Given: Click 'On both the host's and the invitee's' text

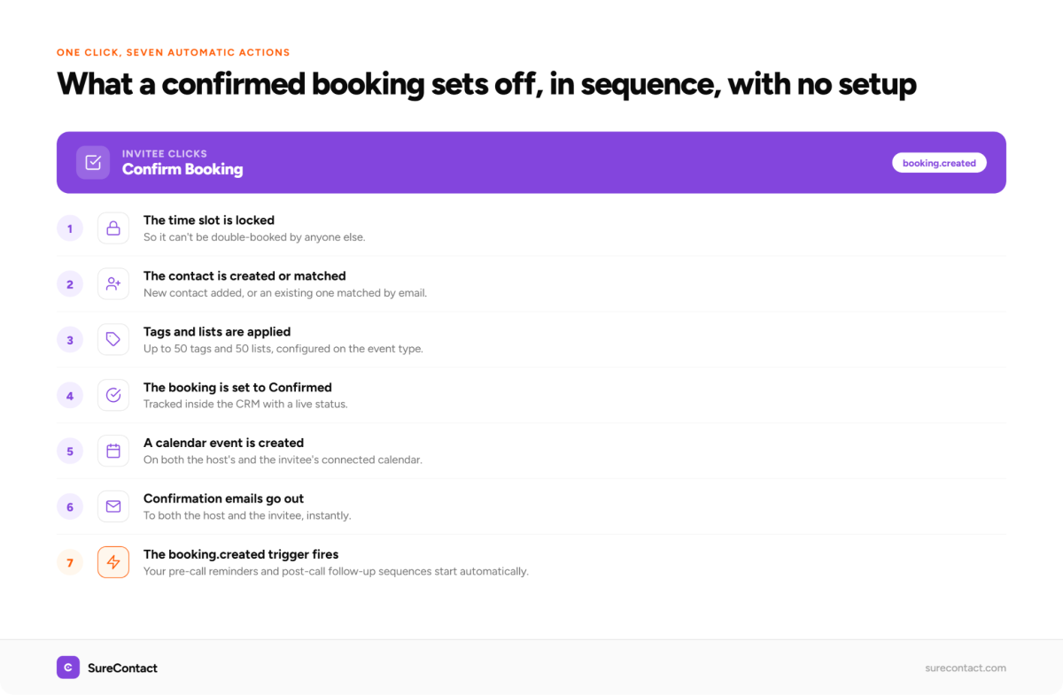Looking at the screenshot, I should click(x=283, y=460).
